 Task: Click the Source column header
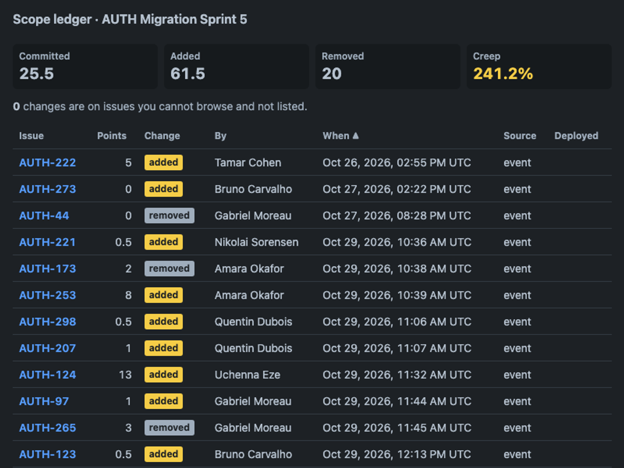[520, 136]
